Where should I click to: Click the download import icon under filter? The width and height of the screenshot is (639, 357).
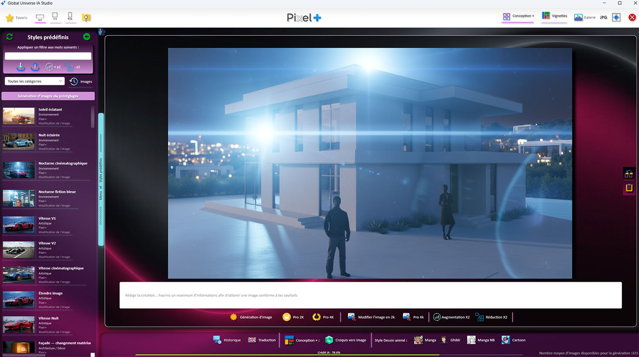20,67
